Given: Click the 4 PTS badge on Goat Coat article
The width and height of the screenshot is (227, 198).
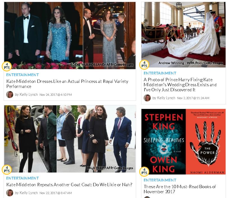Looking at the screenshot, I should (7, 169).
